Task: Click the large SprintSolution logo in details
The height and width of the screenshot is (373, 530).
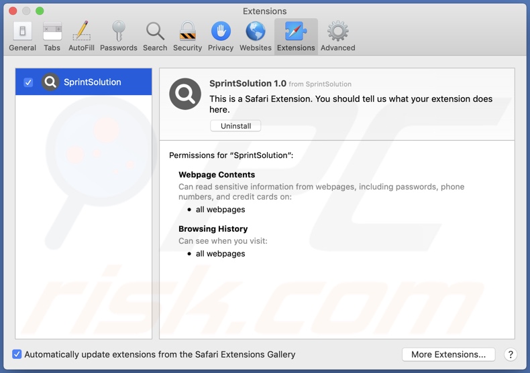Action: [185, 94]
